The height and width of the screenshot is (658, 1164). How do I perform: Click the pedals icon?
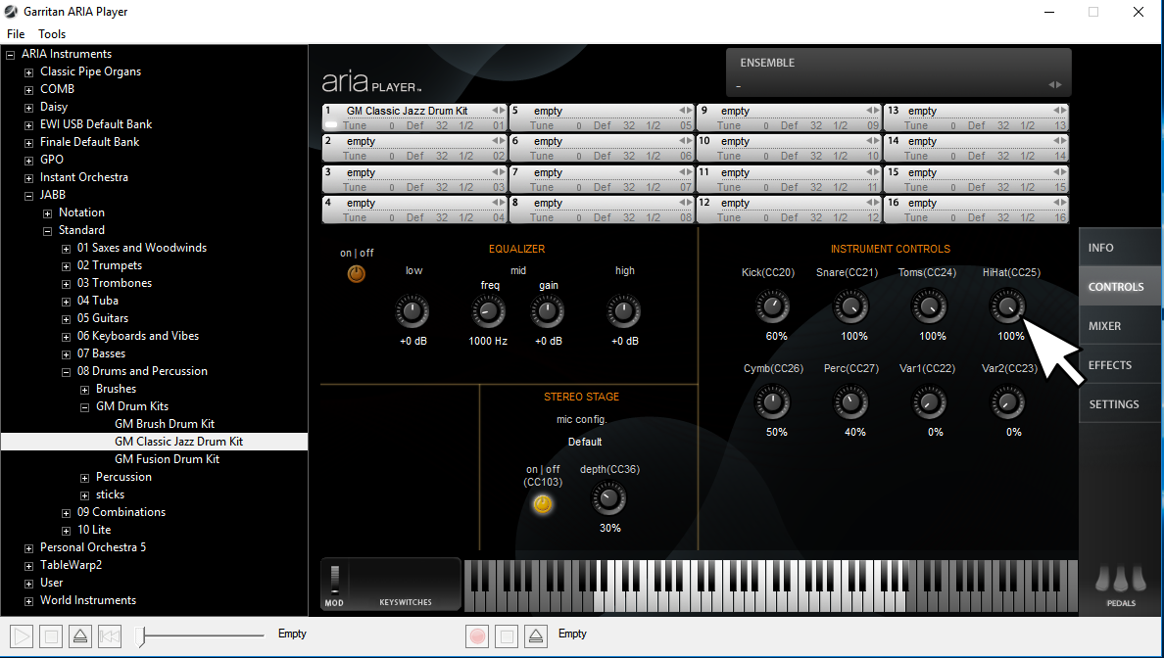1121,581
